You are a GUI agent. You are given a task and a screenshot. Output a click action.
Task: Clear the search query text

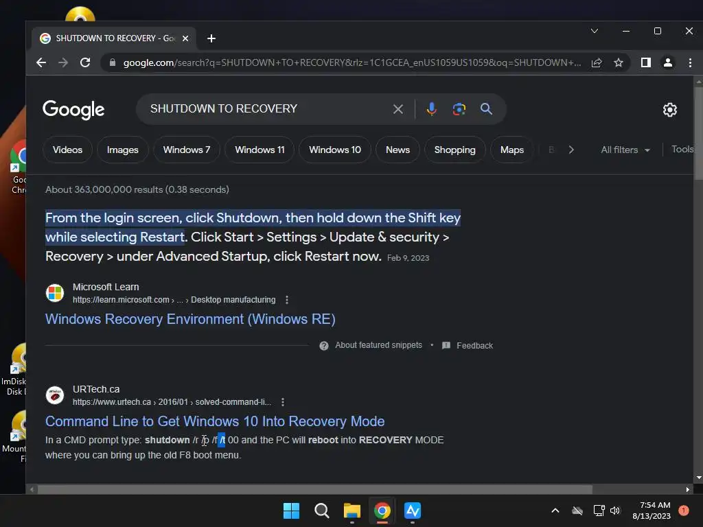point(397,109)
